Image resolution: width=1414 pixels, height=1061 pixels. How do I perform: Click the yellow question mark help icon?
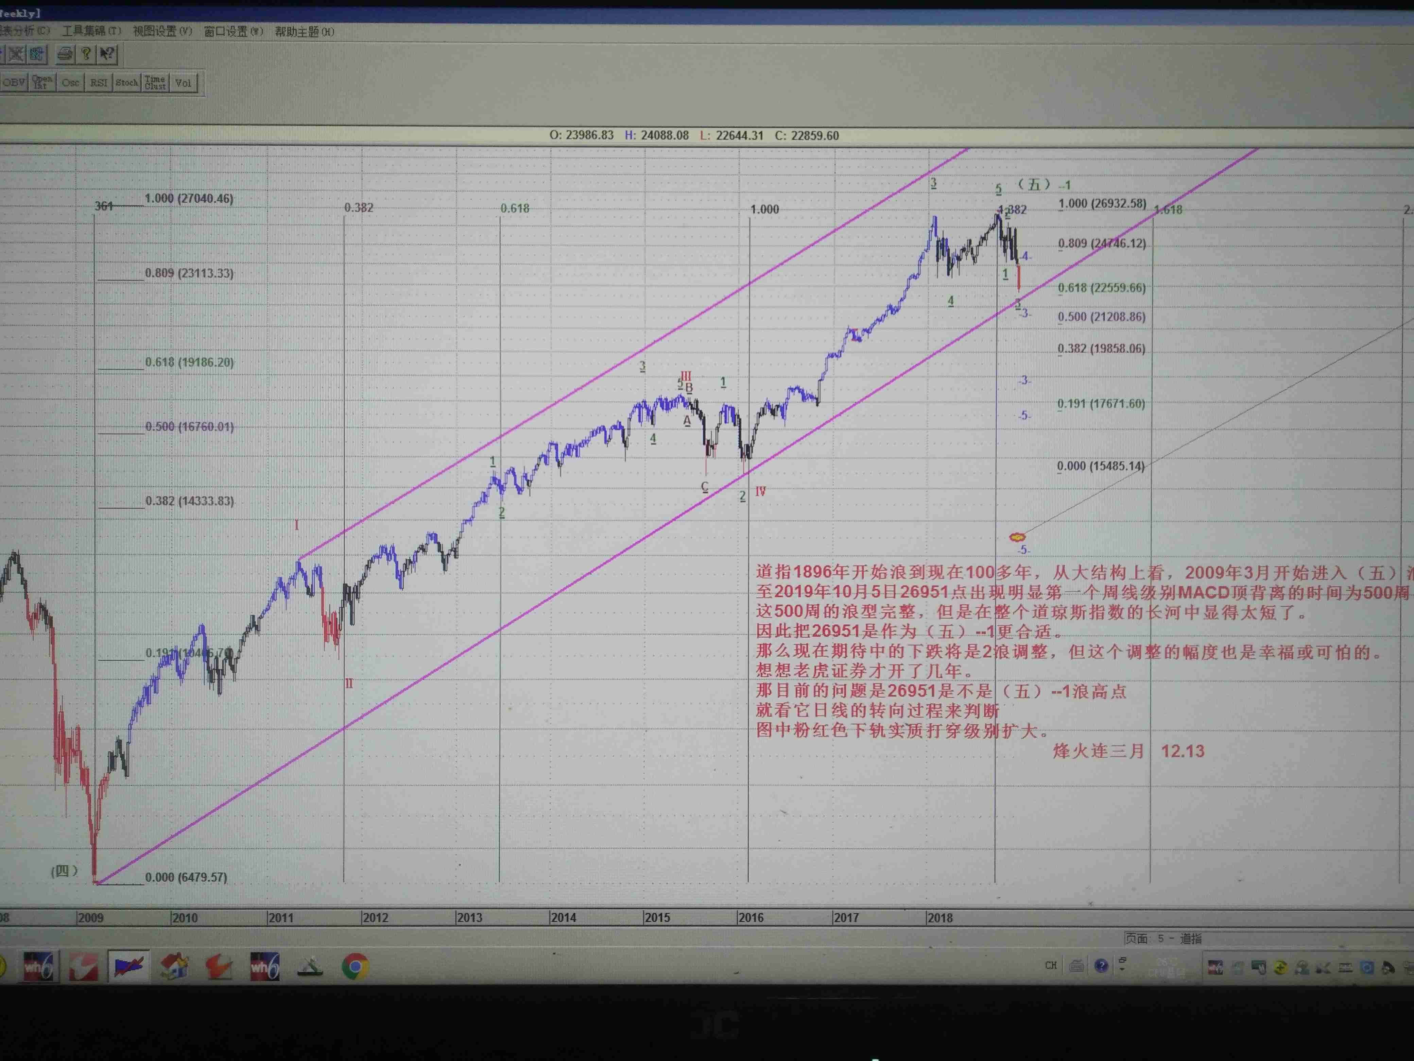(x=86, y=54)
